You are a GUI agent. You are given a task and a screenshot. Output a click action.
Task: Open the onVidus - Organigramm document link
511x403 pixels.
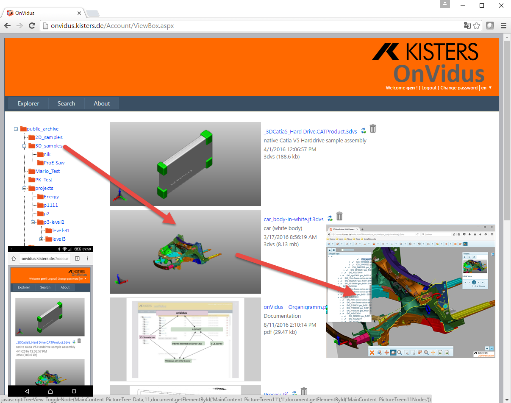(294, 307)
